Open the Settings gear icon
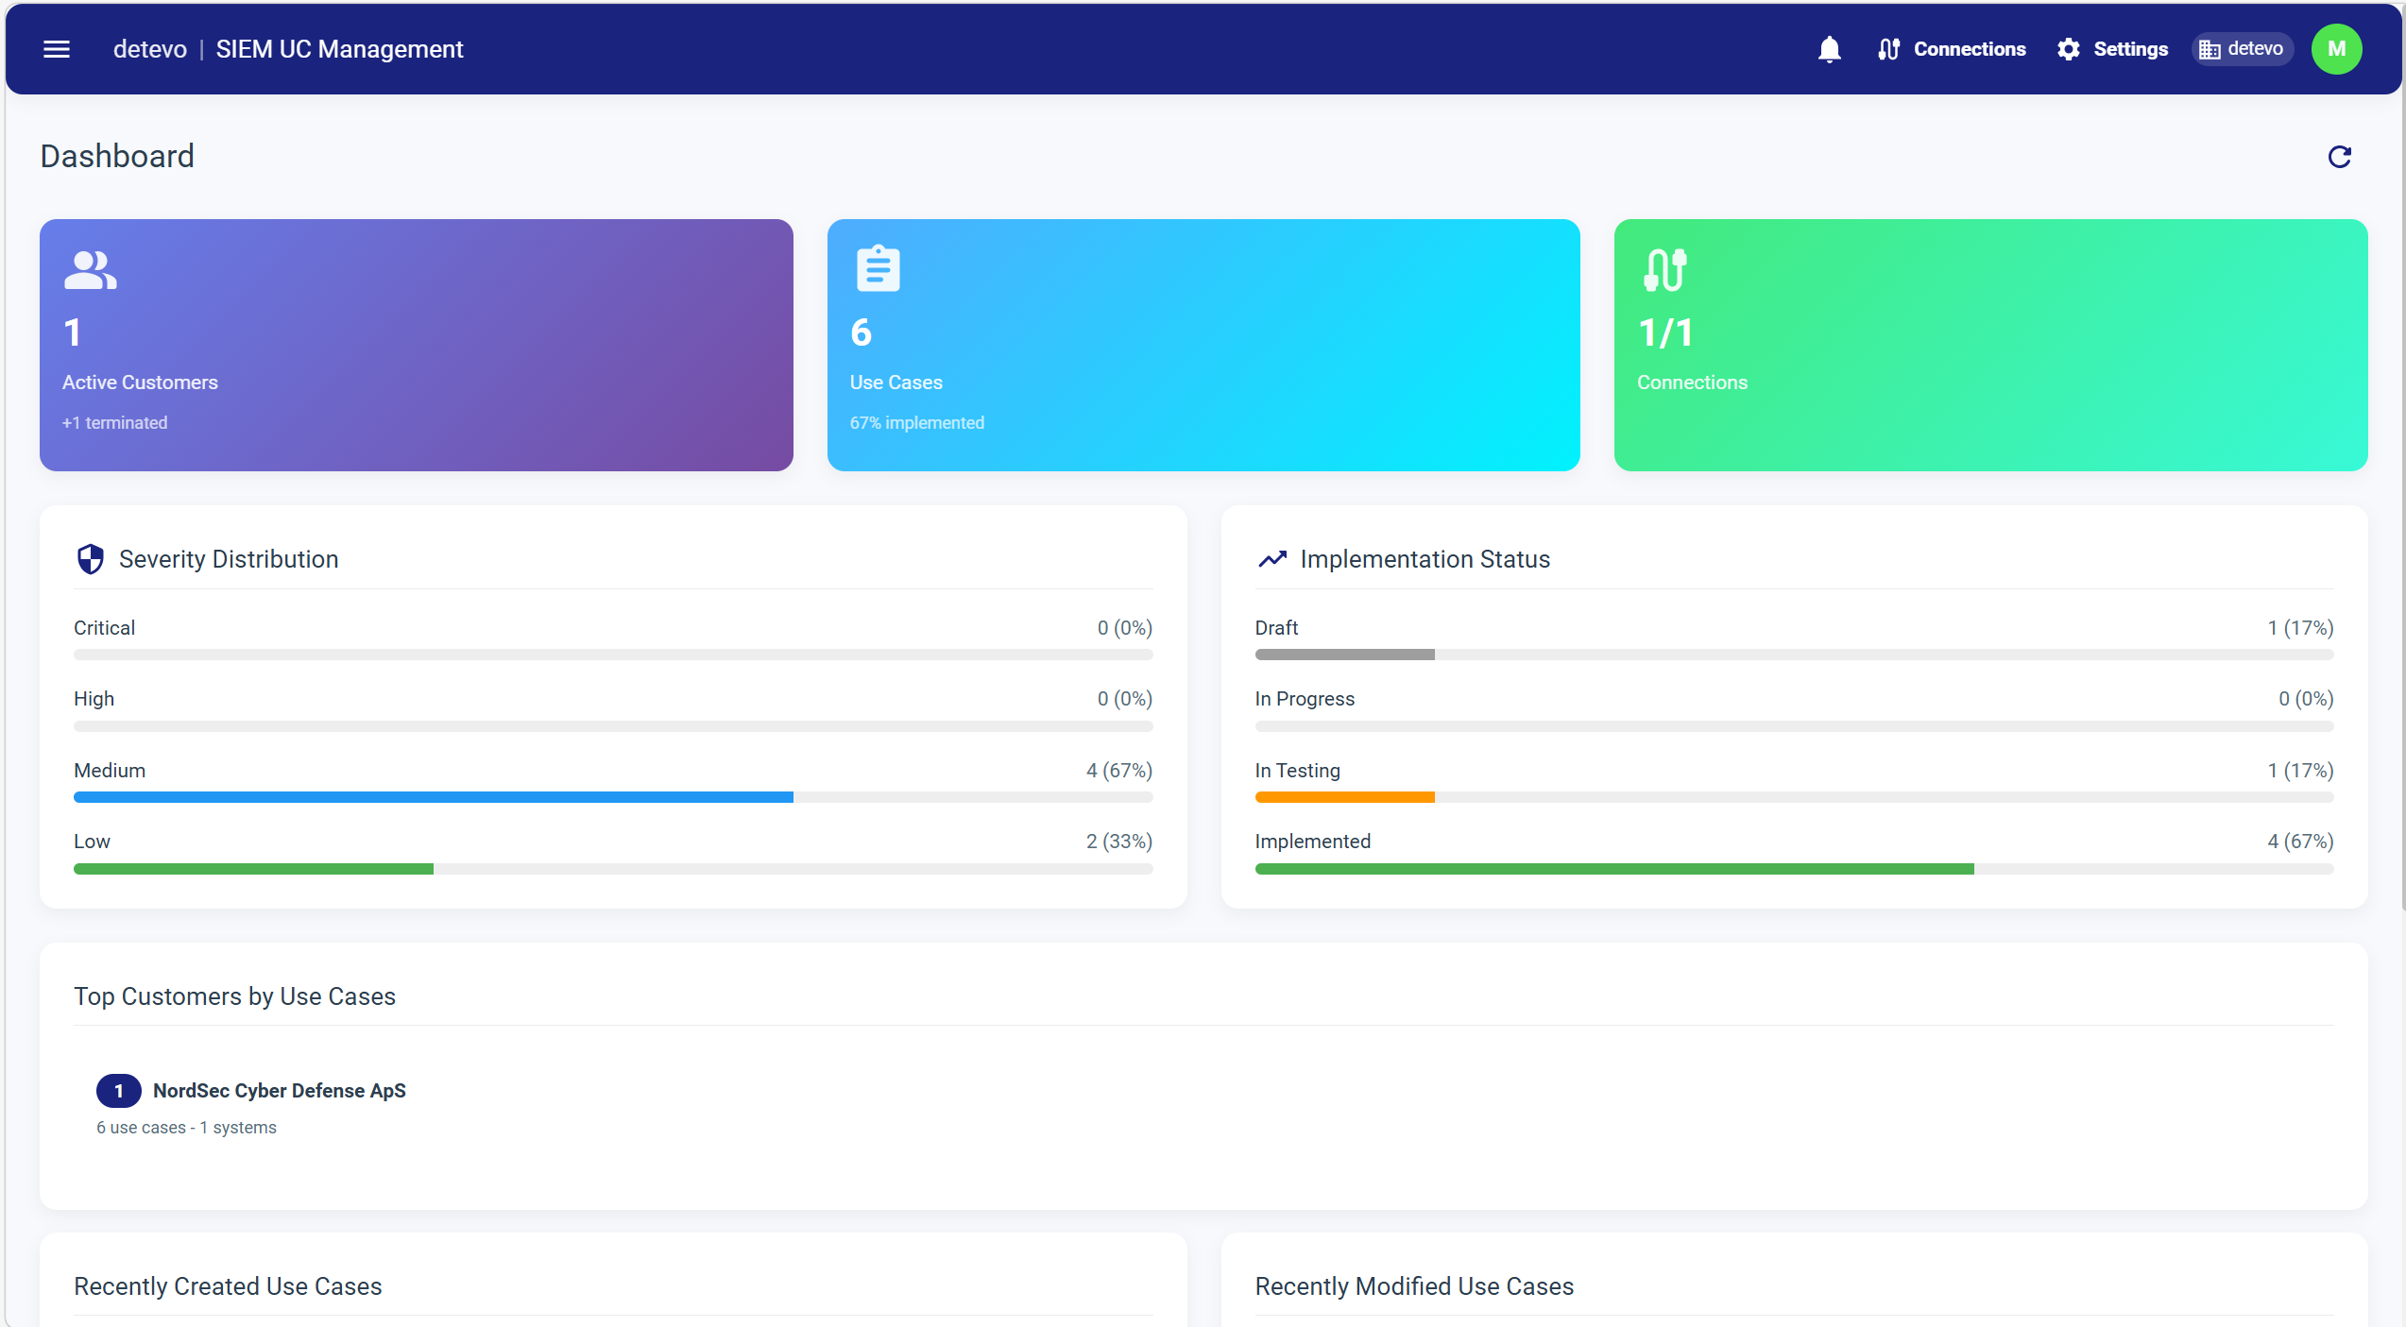This screenshot has width=2406, height=1327. click(x=2068, y=48)
